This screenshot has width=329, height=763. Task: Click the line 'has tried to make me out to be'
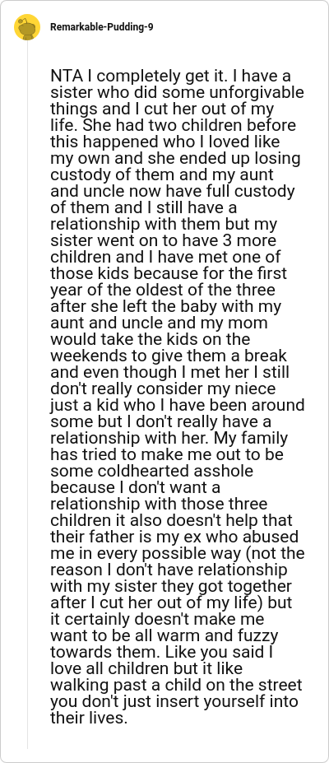(167, 455)
